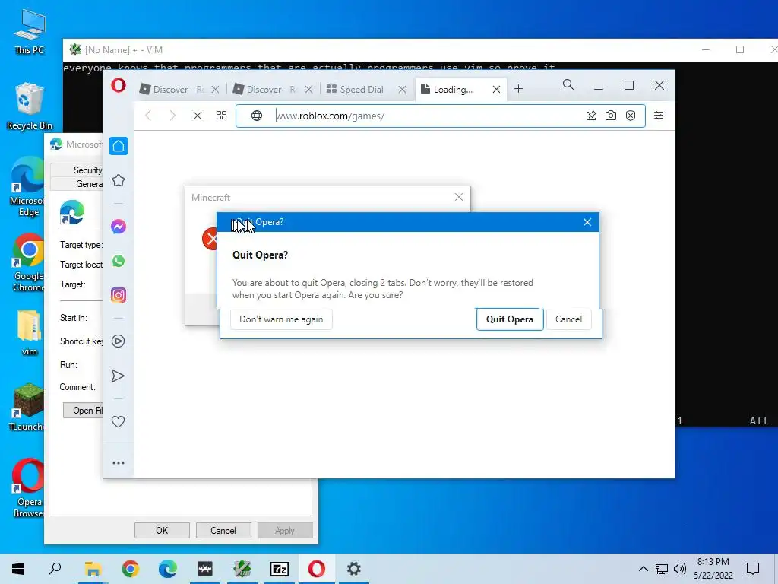Open File Explorer from taskbar
The width and height of the screenshot is (778, 584).
93,569
